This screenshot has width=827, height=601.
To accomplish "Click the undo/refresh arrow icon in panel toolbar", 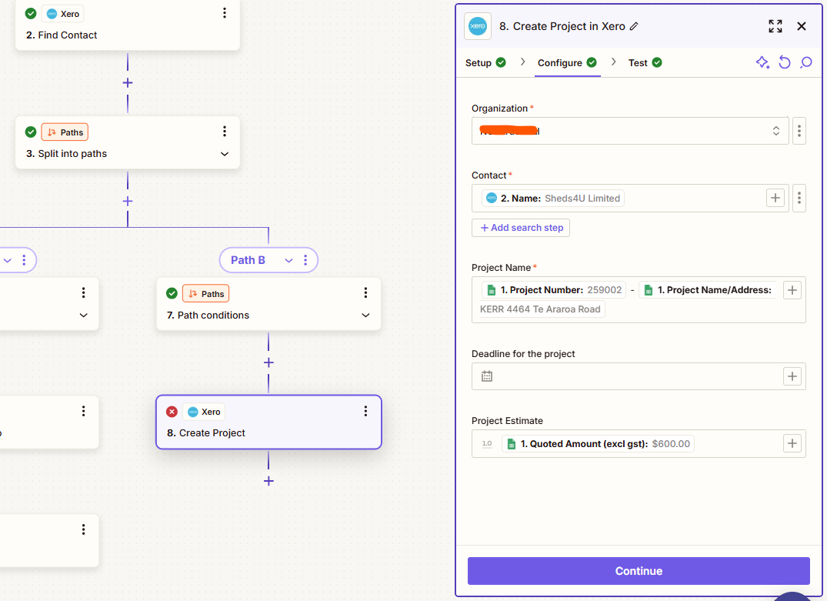I will [785, 62].
